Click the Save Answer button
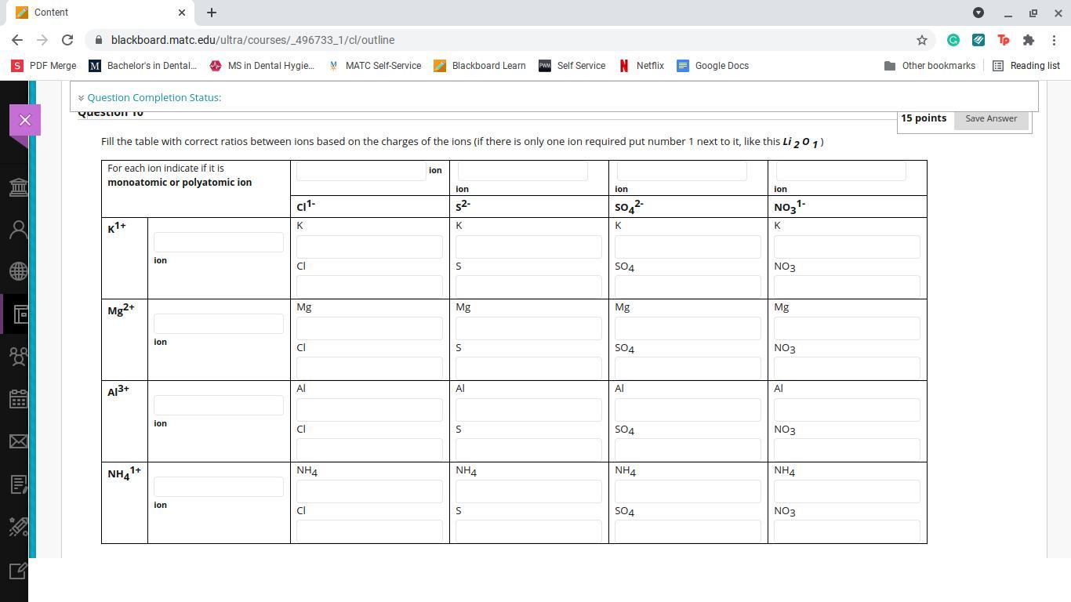This screenshot has width=1071, height=602. tap(991, 118)
